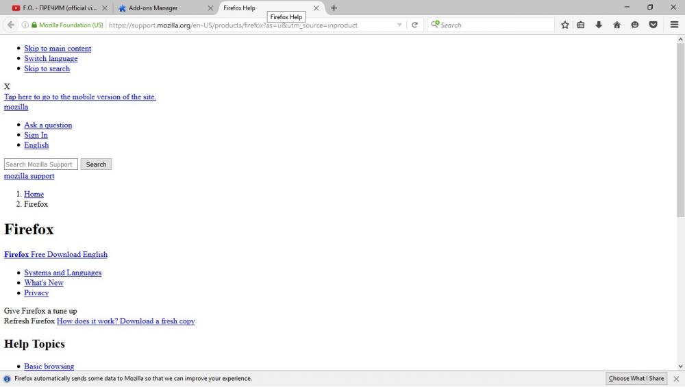Click the search engine magnifier icon
Image resolution: width=685 pixels, height=387 pixels.
pyautogui.click(x=435, y=25)
